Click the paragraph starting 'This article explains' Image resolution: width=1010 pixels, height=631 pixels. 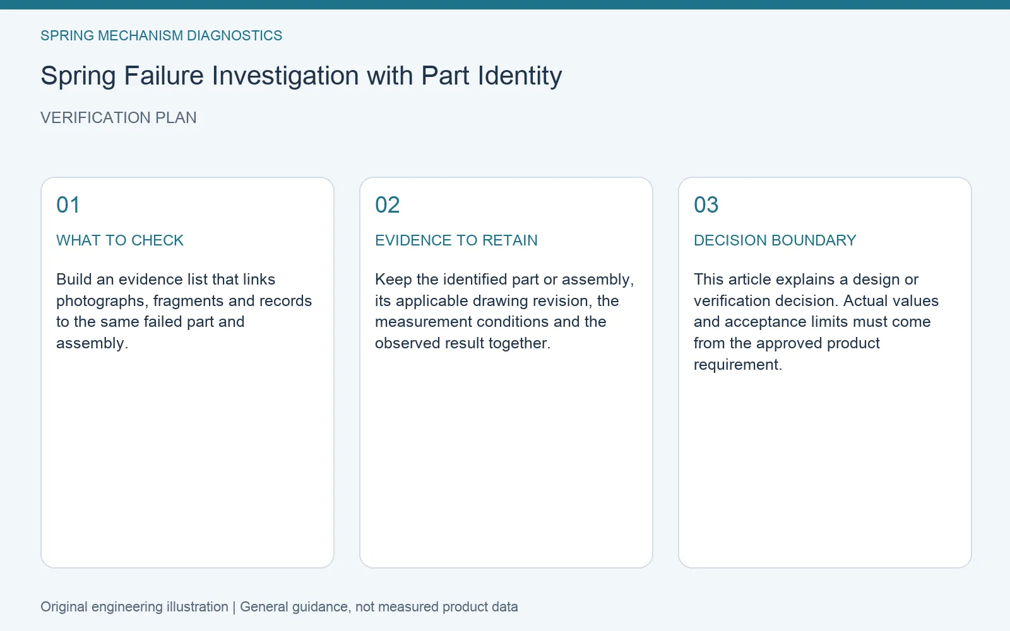(x=816, y=322)
